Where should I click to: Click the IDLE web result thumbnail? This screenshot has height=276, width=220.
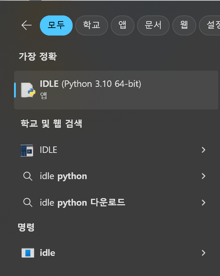[x=27, y=150]
